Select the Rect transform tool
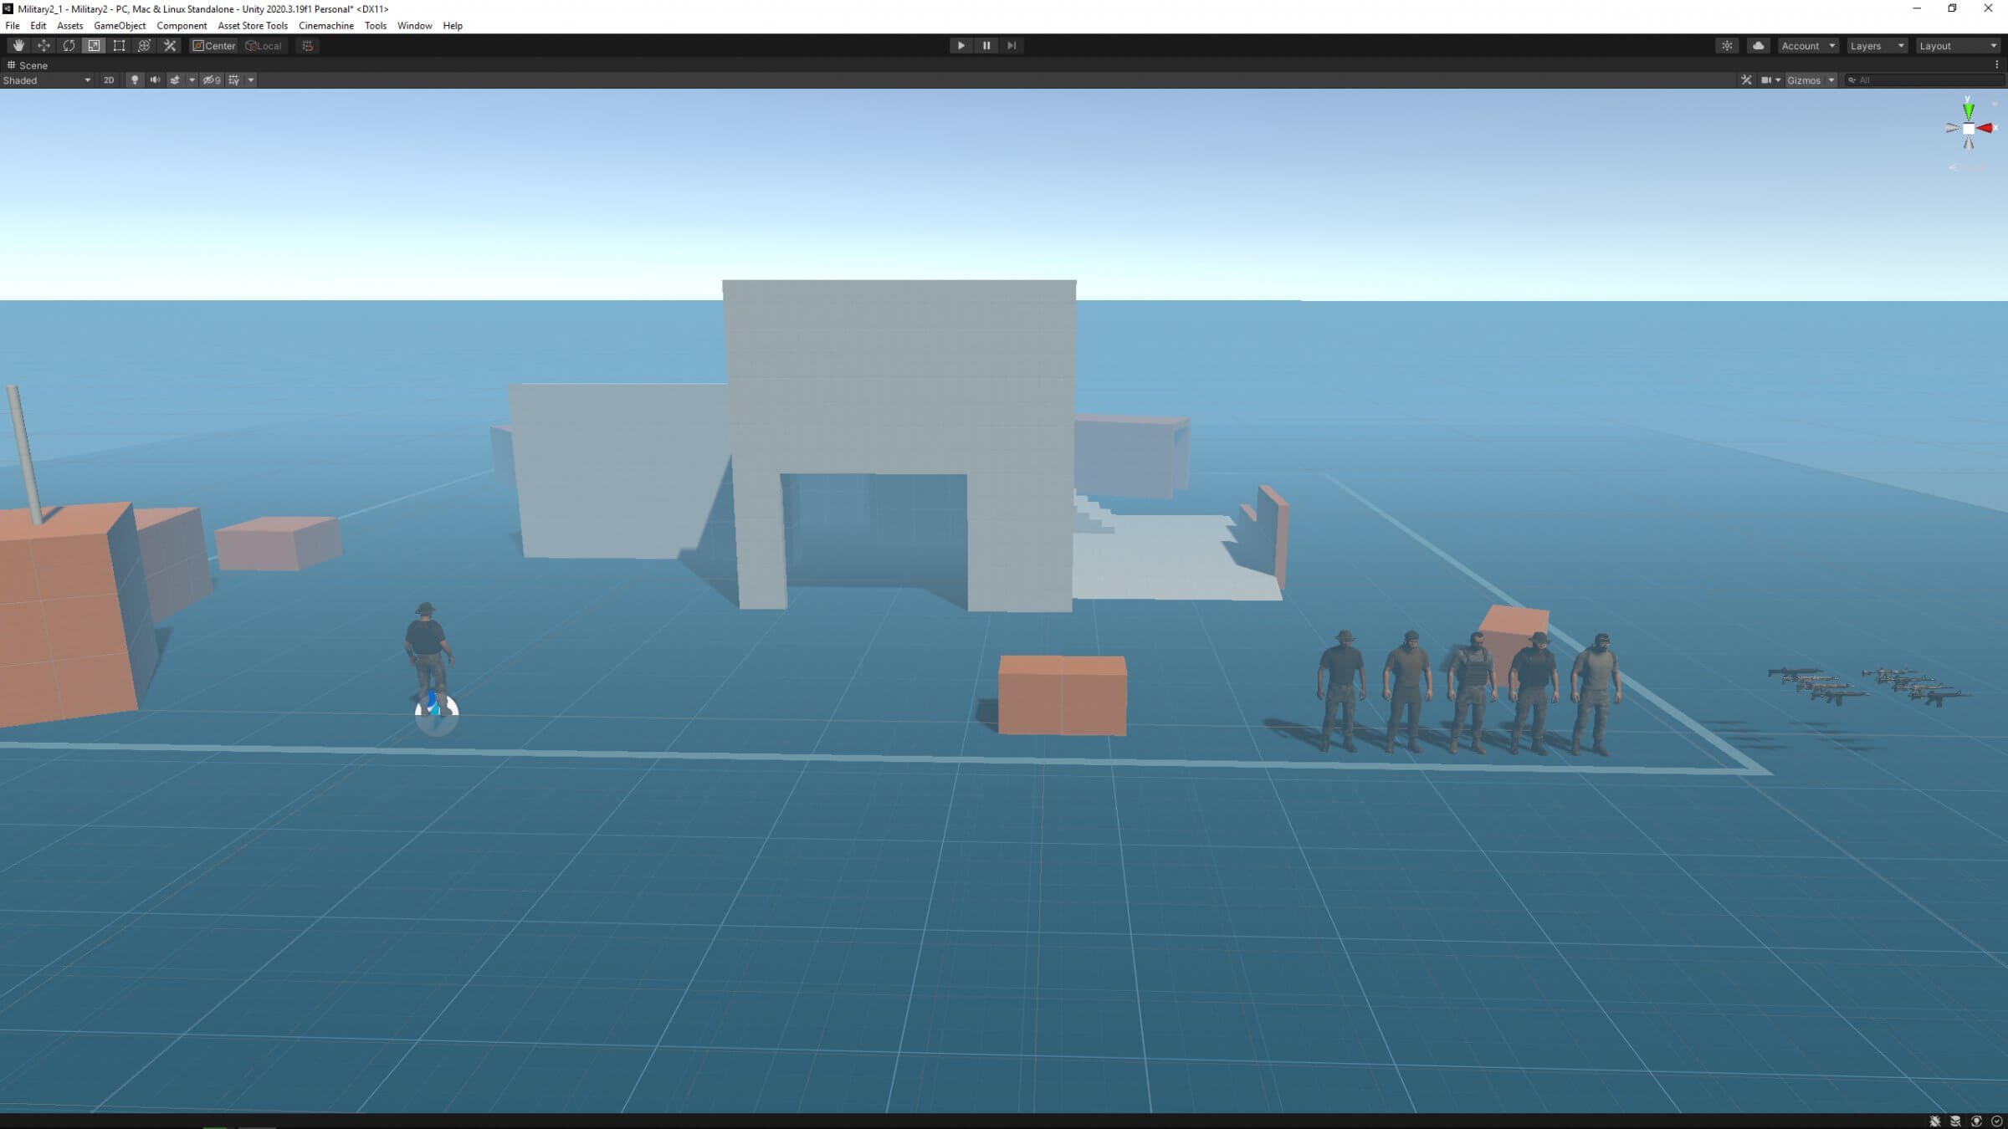Image resolution: width=2008 pixels, height=1129 pixels. (x=119, y=46)
